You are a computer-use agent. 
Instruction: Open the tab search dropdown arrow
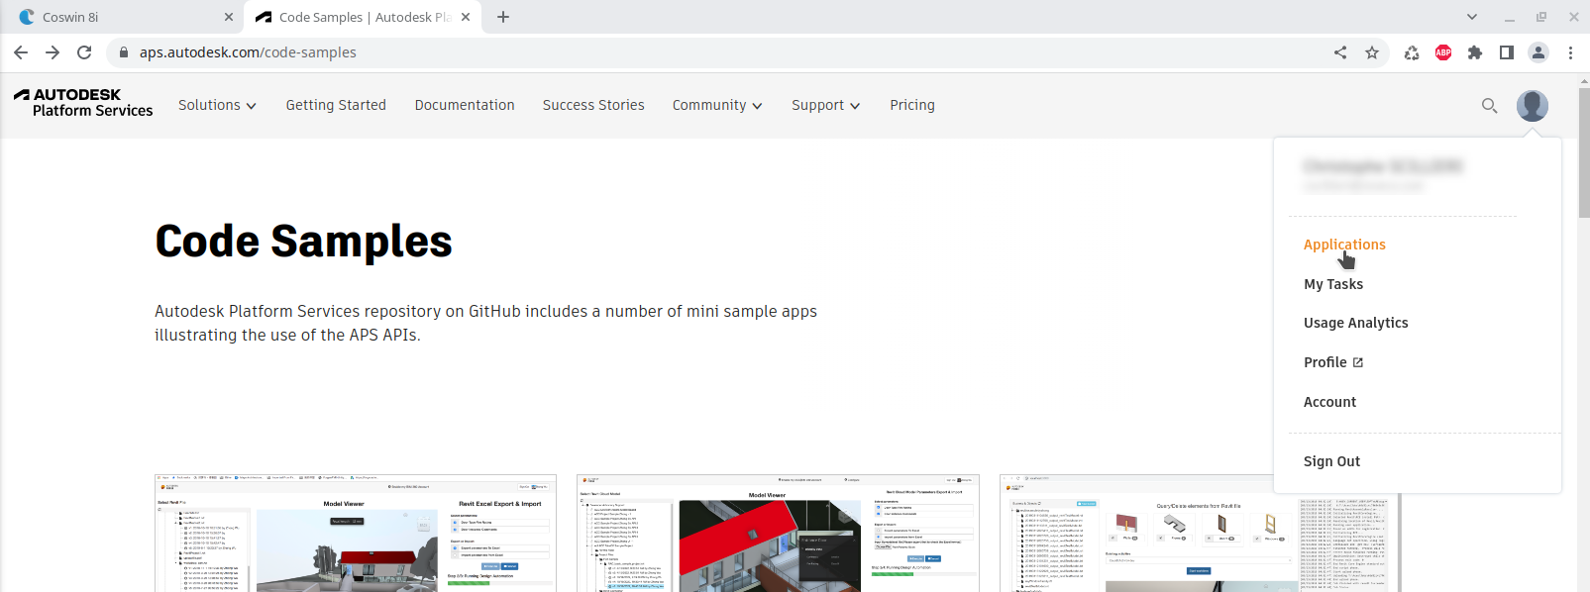[x=1472, y=17]
